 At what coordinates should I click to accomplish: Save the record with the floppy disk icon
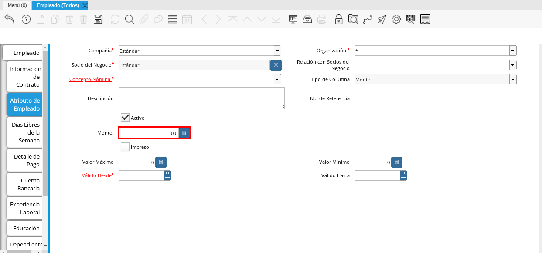[x=98, y=19]
